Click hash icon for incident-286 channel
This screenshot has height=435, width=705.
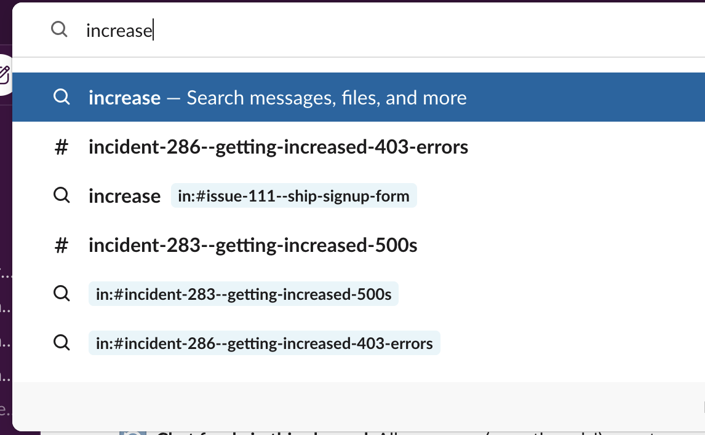(62, 147)
